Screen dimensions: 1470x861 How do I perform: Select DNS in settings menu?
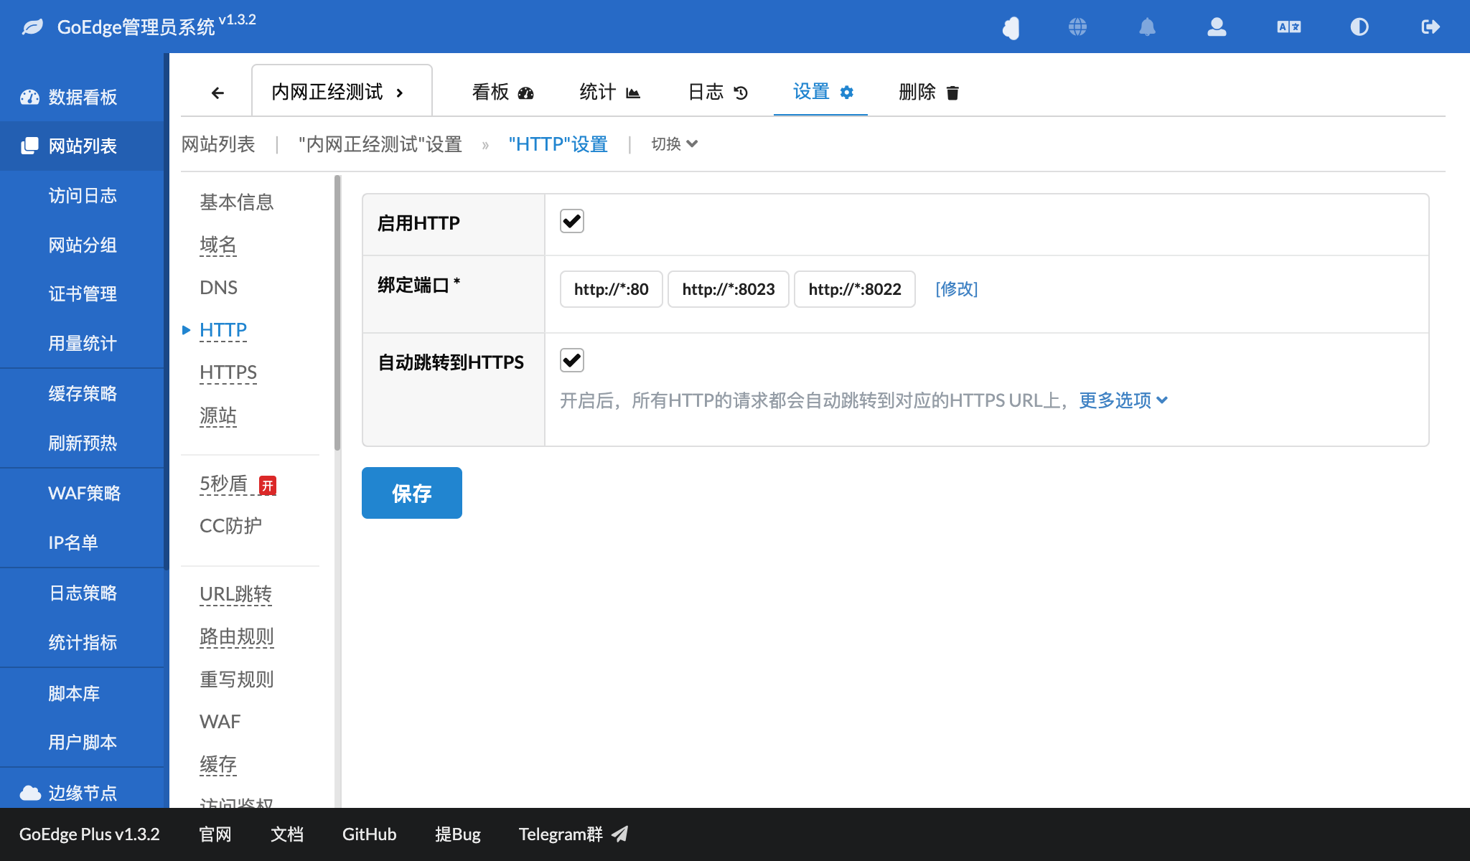pyautogui.click(x=218, y=288)
